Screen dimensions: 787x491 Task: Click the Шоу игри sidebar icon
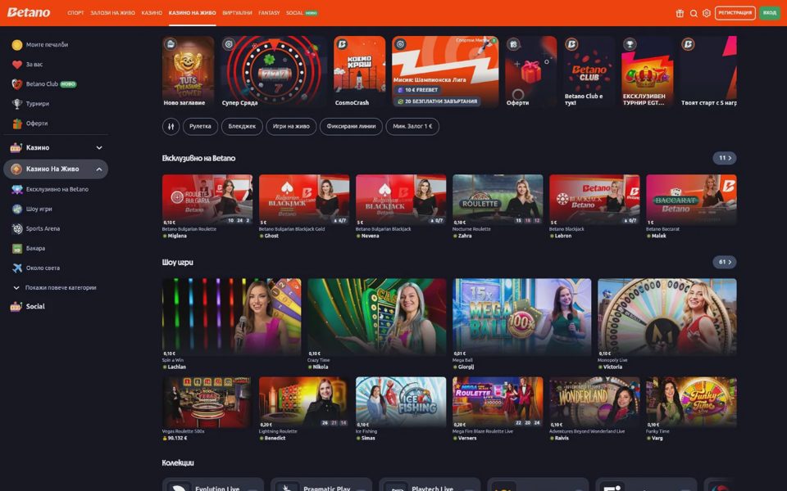(x=17, y=209)
